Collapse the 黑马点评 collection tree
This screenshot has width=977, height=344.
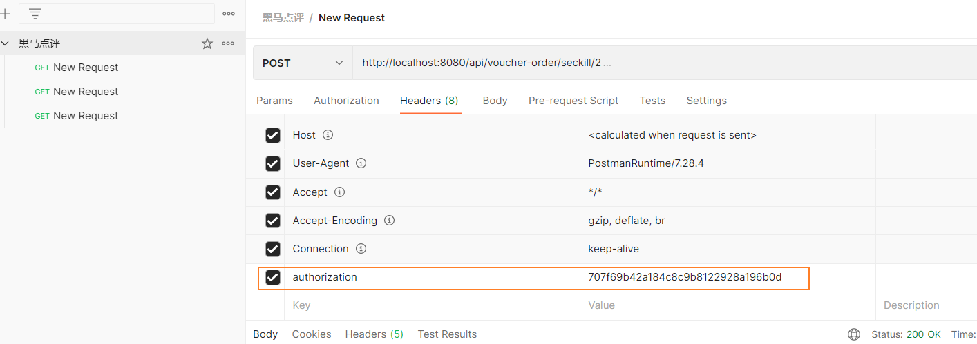tap(6, 43)
